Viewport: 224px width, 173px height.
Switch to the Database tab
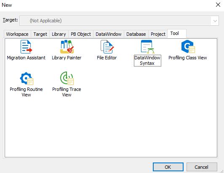[x=136, y=34]
